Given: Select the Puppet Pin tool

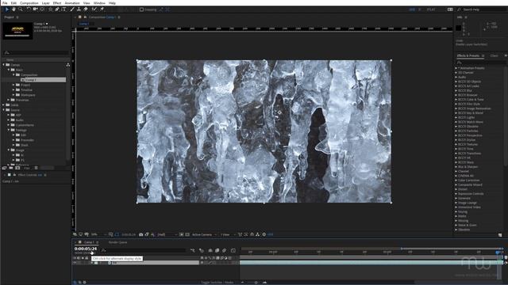Looking at the screenshot, I should (x=102, y=9).
